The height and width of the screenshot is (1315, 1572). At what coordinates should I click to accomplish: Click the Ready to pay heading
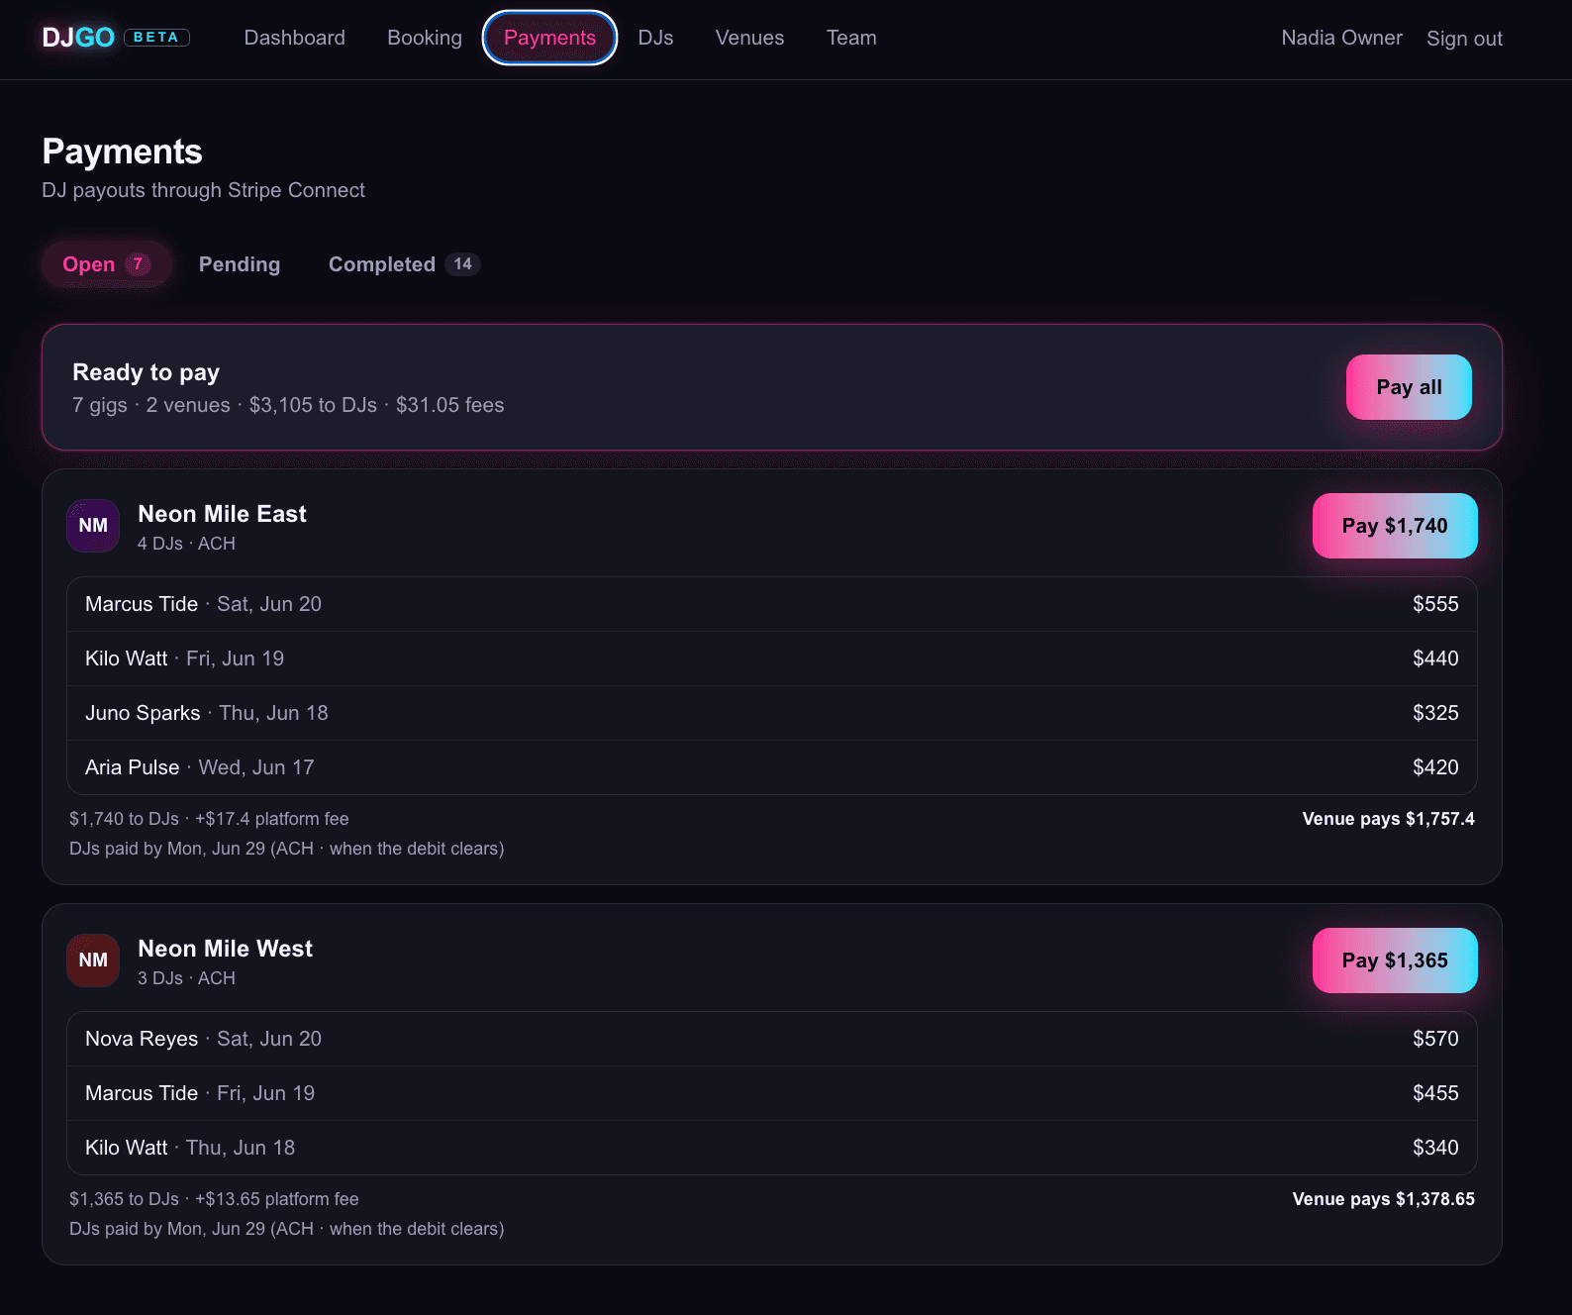(146, 372)
